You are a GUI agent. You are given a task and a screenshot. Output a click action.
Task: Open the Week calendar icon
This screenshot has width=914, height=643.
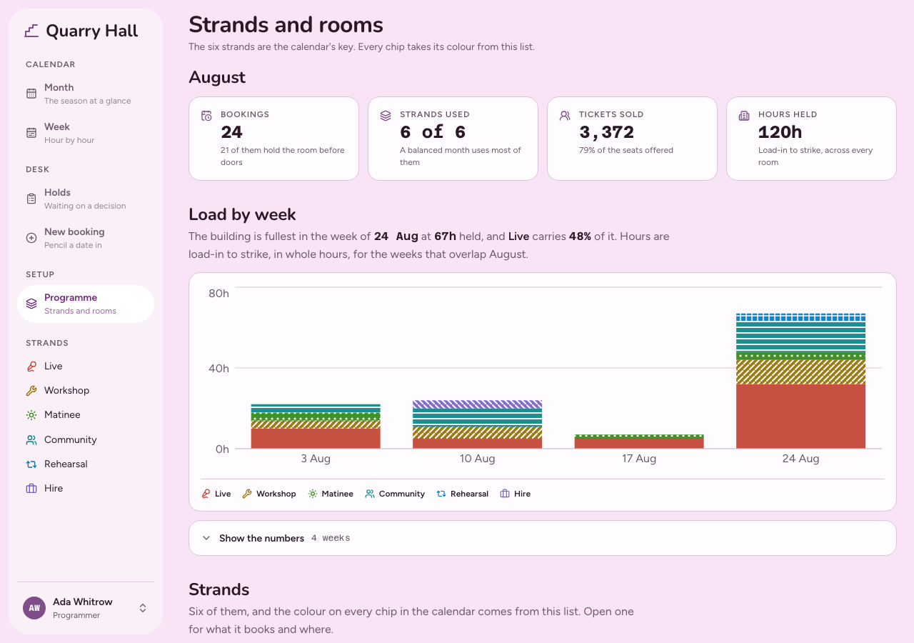(31, 133)
